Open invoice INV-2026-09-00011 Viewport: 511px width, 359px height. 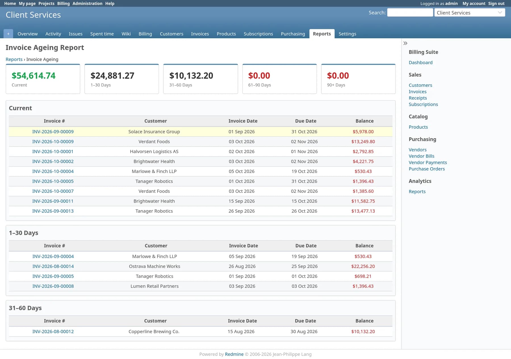(53, 201)
